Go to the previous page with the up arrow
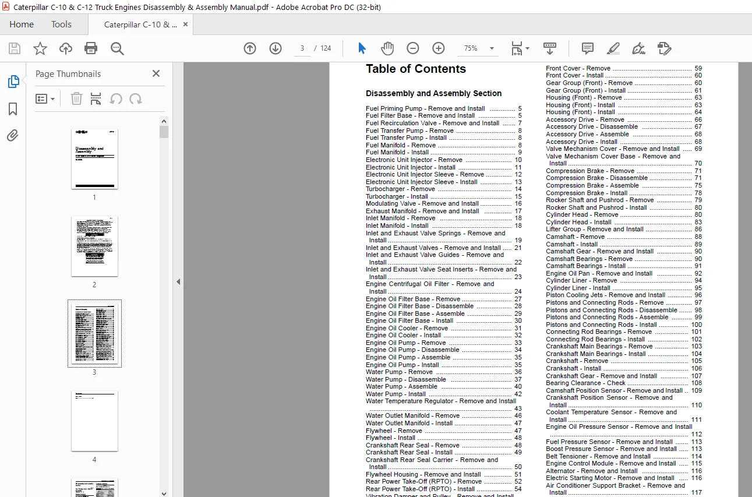The height and width of the screenshot is (497, 752). click(x=250, y=48)
